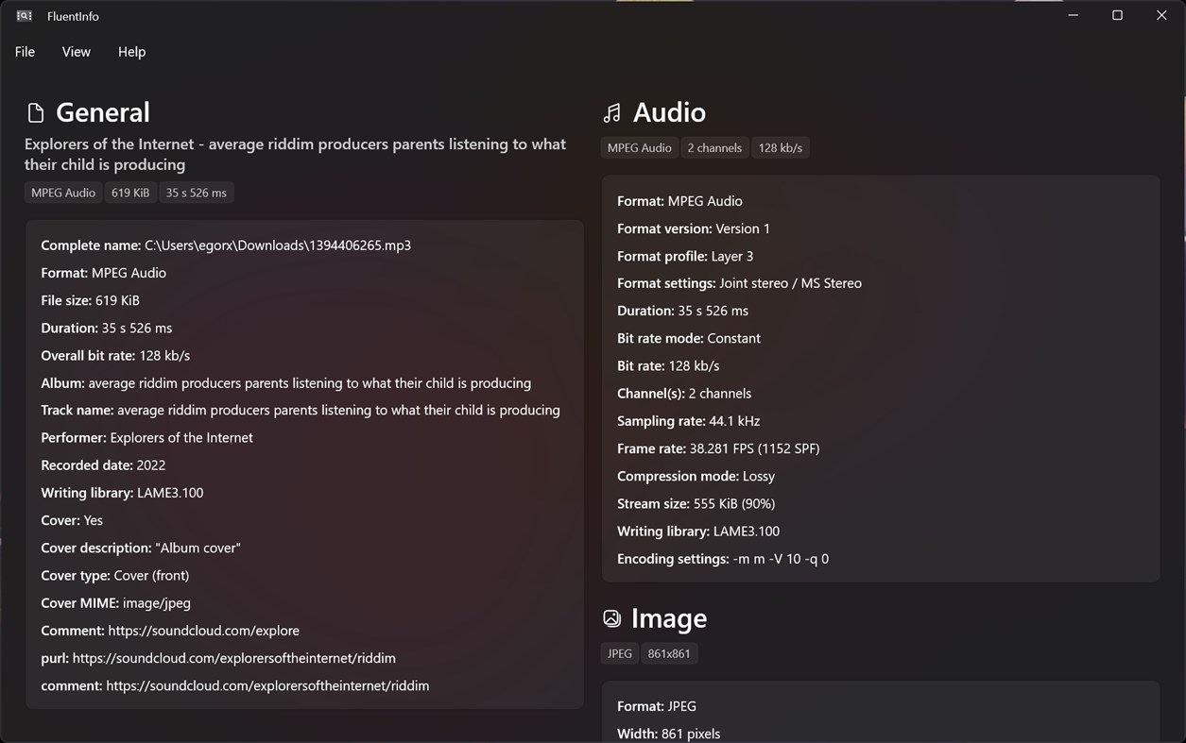Click the FluentInfo app icon in the title bar
This screenshot has width=1186, height=743.
pos(22,15)
